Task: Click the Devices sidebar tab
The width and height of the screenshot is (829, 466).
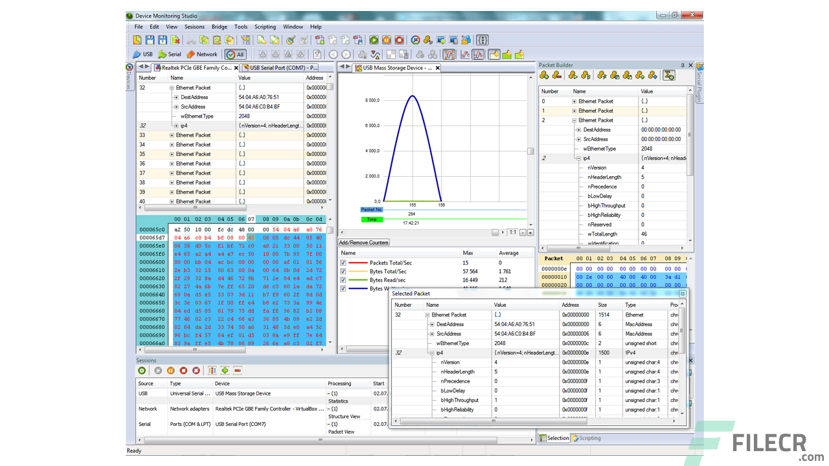Action: (x=129, y=78)
